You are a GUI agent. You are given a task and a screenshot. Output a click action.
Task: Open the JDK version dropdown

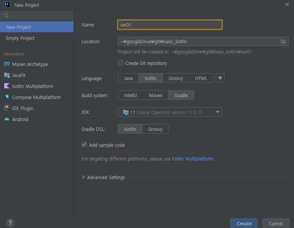[x=170, y=112]
